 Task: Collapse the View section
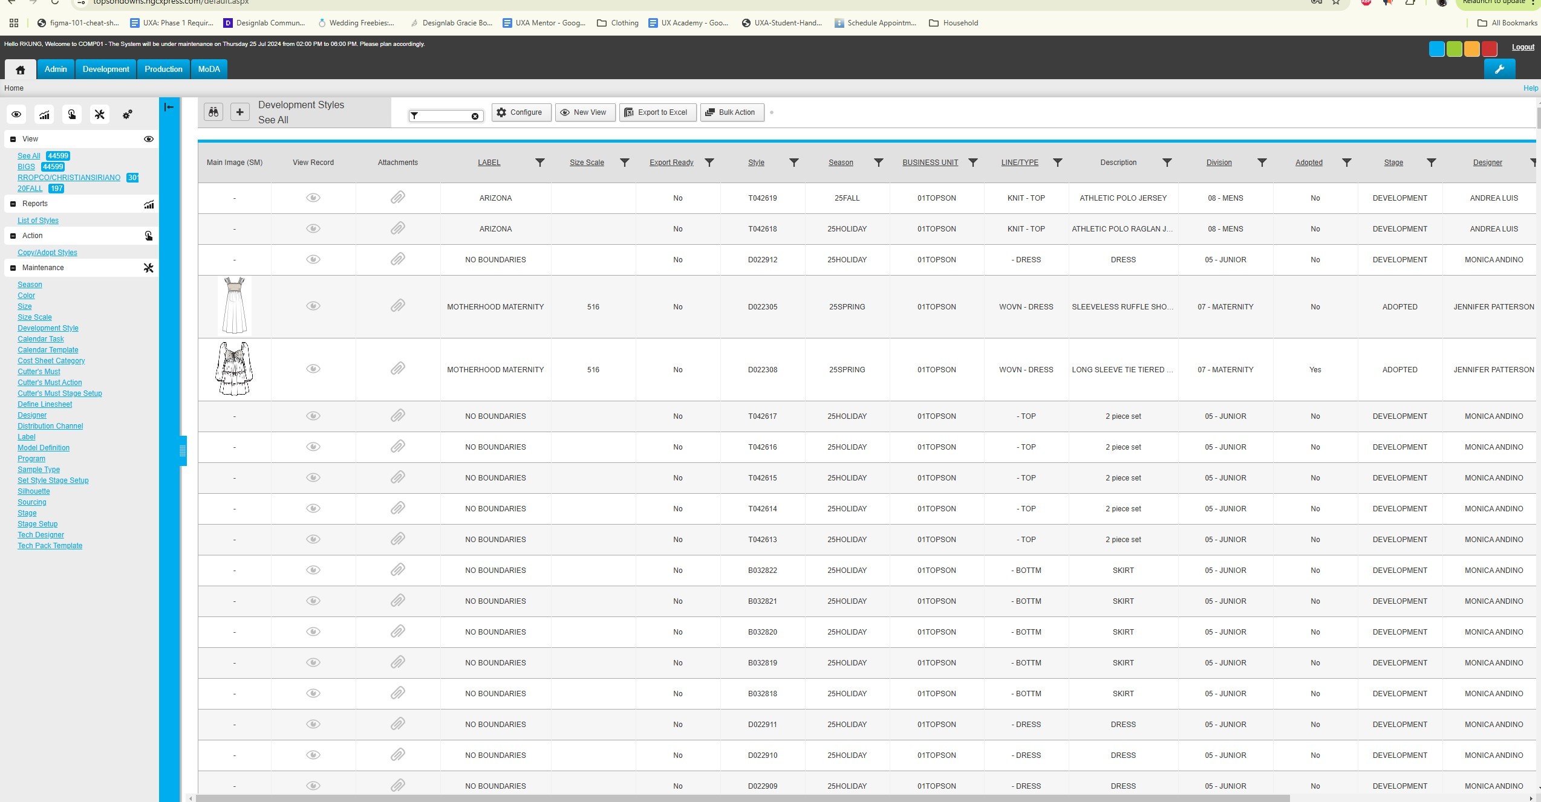click(13, 140)
